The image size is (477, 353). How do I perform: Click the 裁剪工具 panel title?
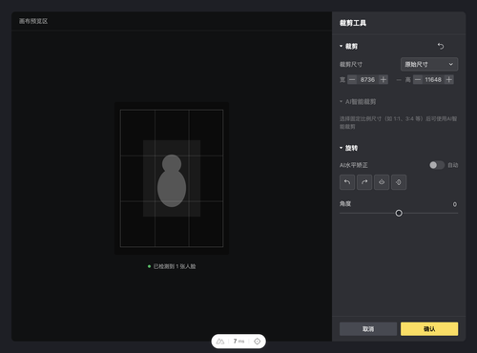point(353,23)
